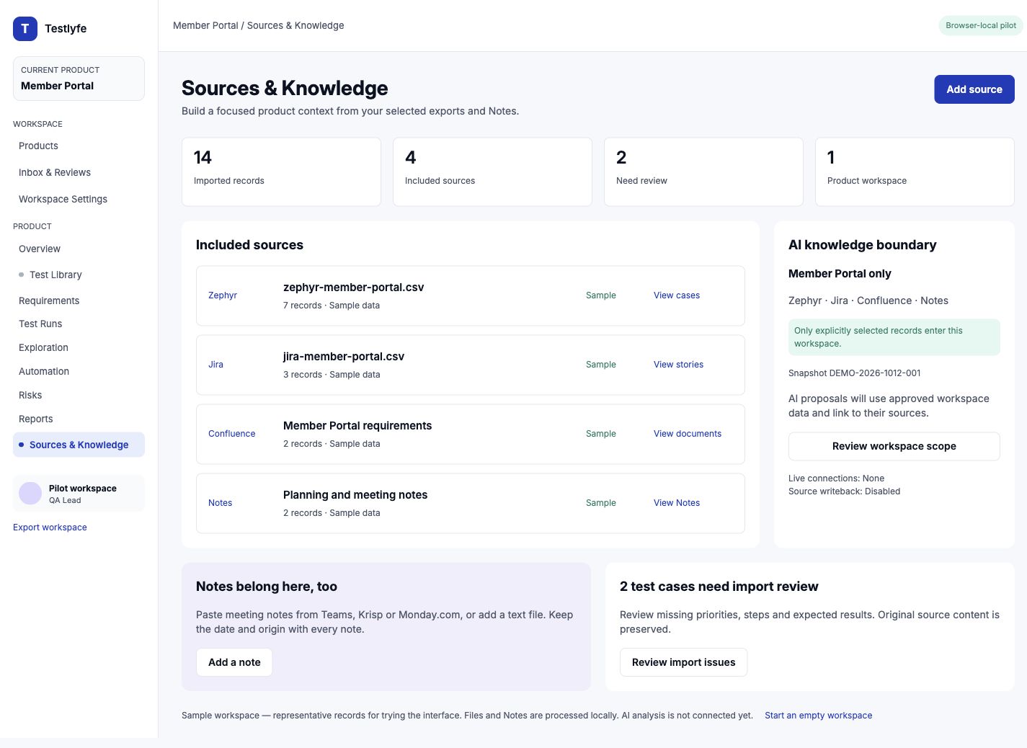Screen dimensions: 1027x748
Task: Click the Export workspace link
Action: (50, 527)
